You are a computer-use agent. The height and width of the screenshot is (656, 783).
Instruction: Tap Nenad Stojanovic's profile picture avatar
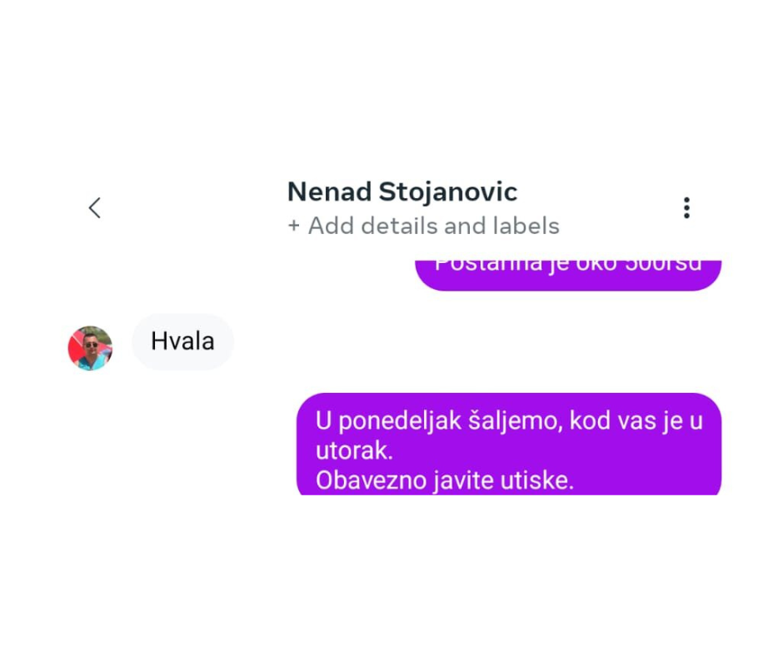[91, 348]
